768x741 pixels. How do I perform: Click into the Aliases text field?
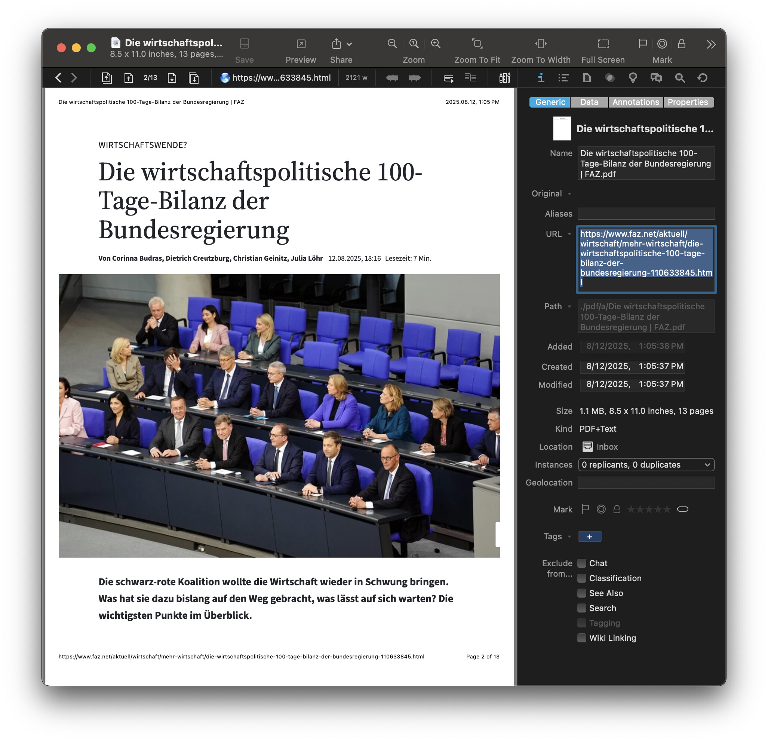pos(646,214)
